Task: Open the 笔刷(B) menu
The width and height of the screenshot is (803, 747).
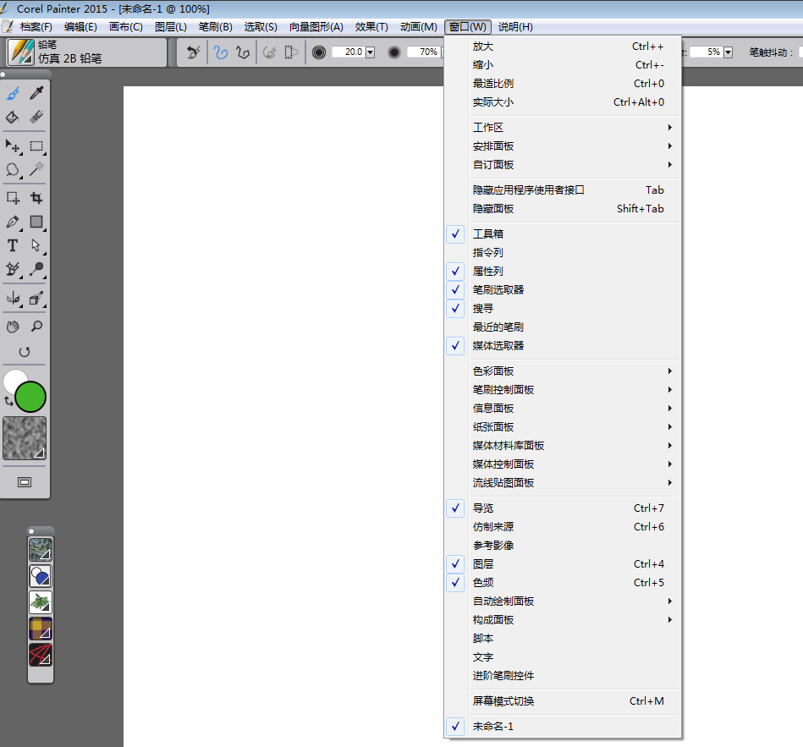Action: [x=215, y=26]
